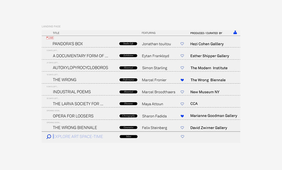
Task: Heart The Larva Society row
Action: click(182, 104)
